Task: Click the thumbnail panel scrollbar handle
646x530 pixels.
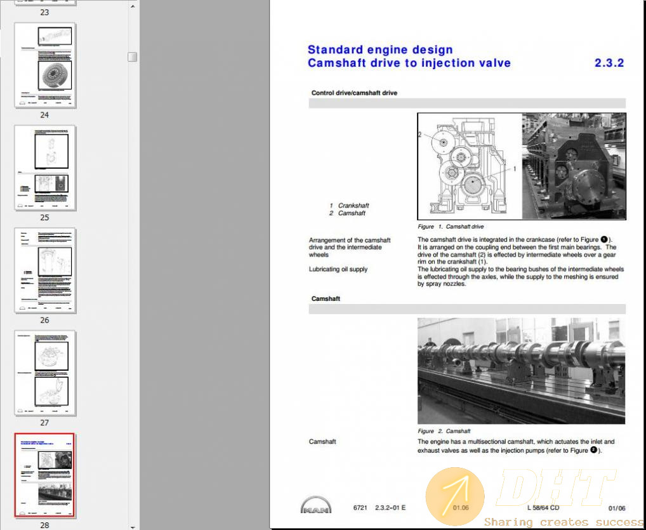Action: [x=132, y=57]
